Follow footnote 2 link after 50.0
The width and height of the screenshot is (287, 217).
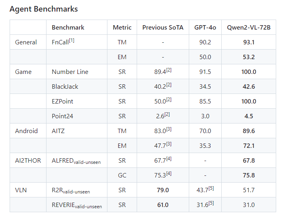coord(169,100)
